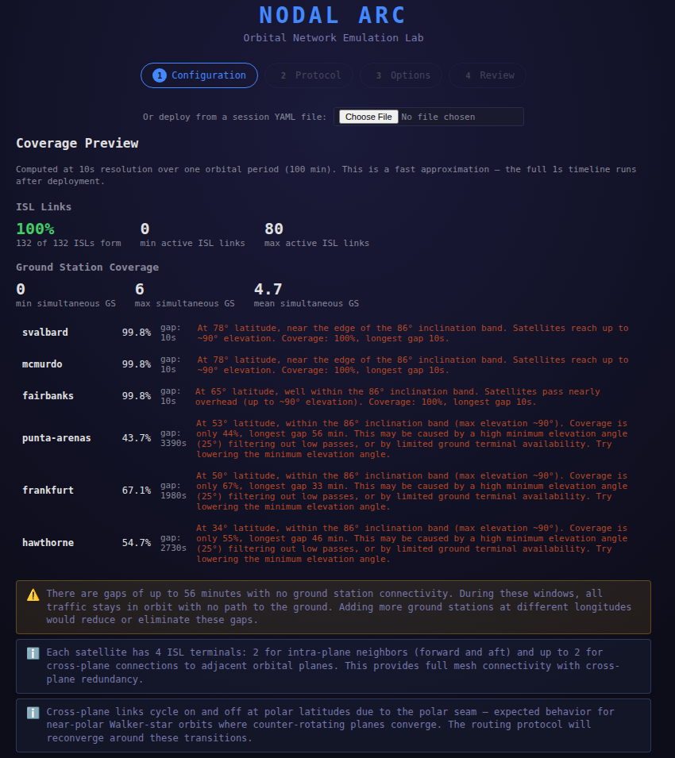
Task: Click the Ground Station Coverage heading
Action: pos(87,267)
